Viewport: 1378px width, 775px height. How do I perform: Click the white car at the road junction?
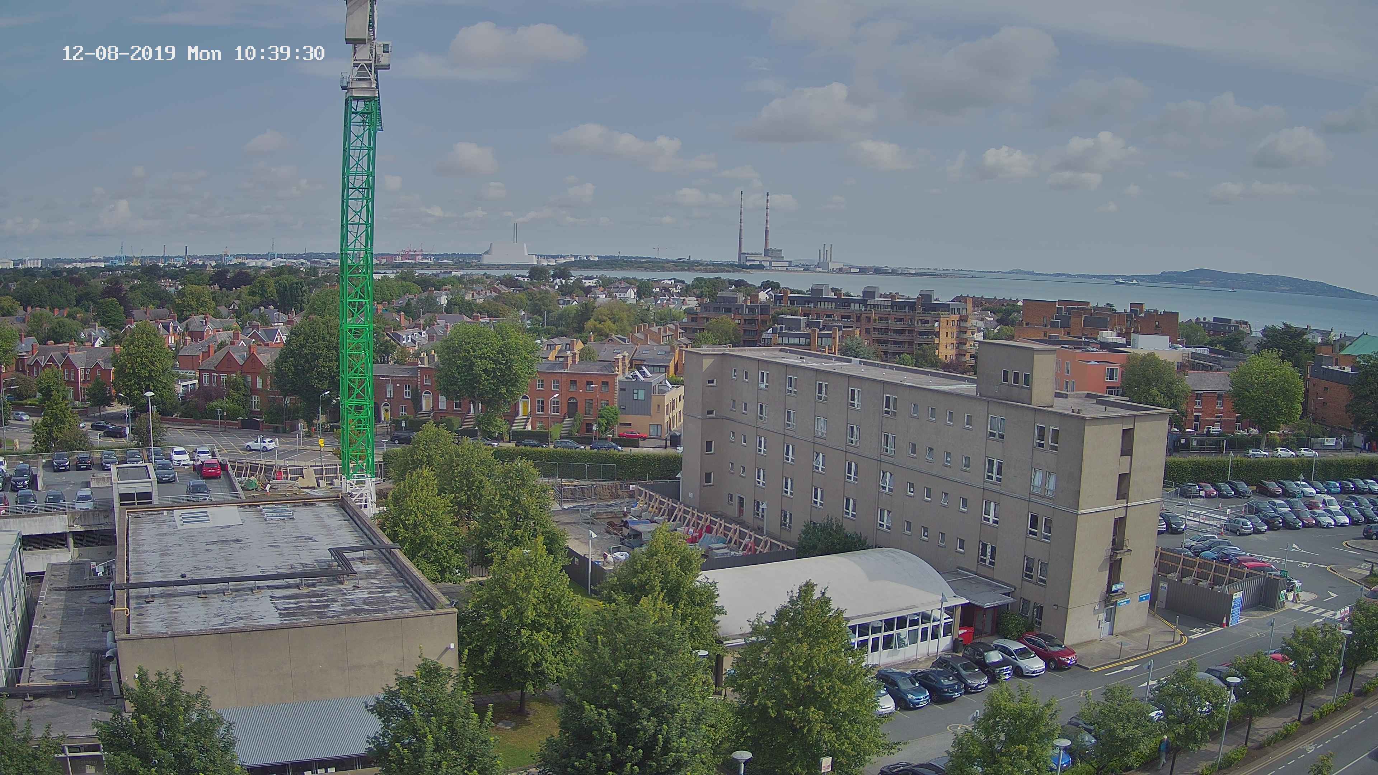(x=261, y=444)
